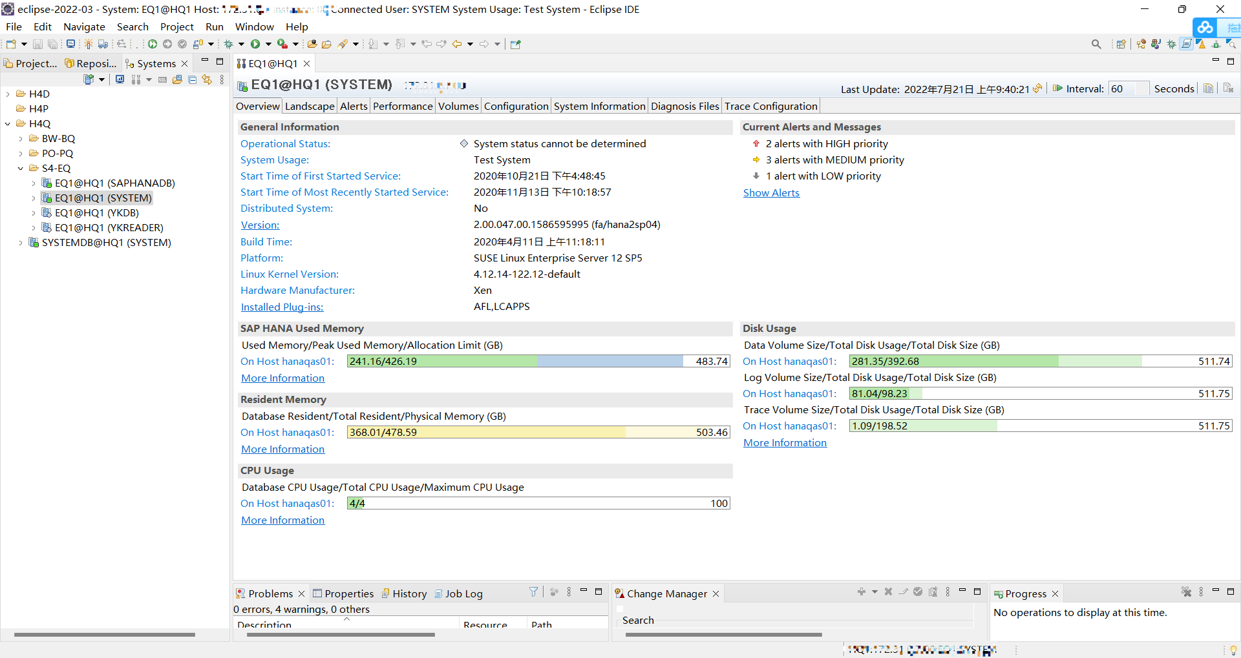This screenshot has height=658, width=1241.
Task: Click the Open Task toolbar icon
Action: tap(326, 44)
